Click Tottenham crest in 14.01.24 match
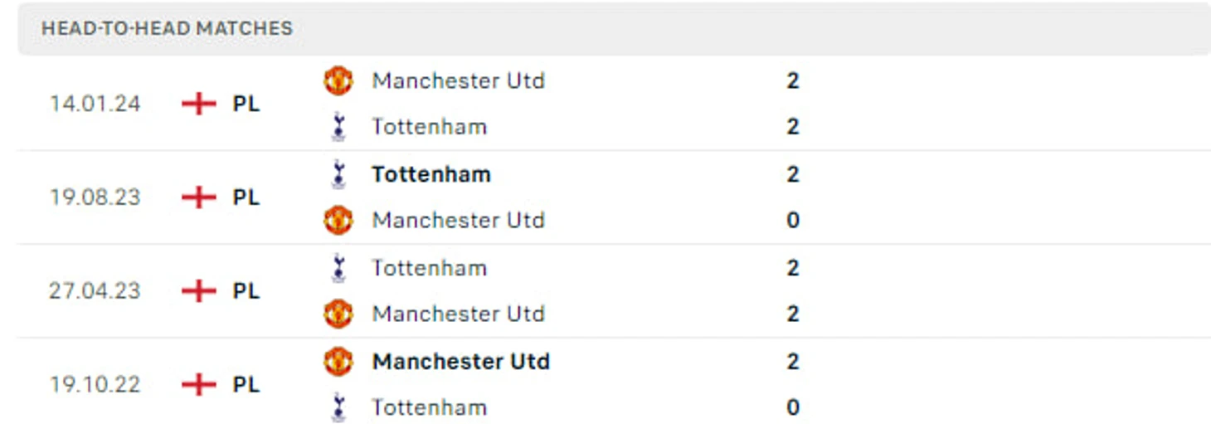 click(x=338, y=127)
